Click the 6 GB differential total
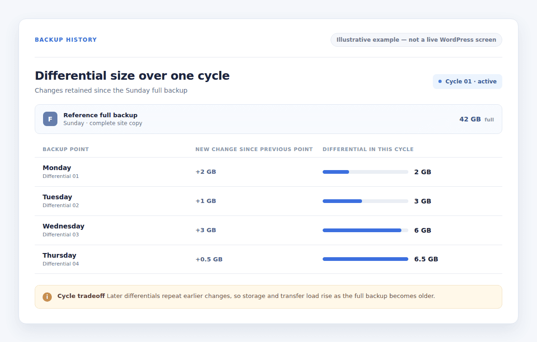The height and width of the screenshot is (342, 537). (x=423, y=230)
